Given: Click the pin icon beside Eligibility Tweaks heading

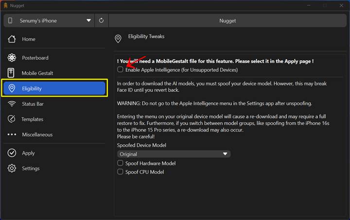Looking at the screenshot, I should 118,39.
